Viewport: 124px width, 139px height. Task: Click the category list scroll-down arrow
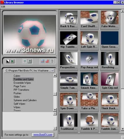[x=55, y=110]
